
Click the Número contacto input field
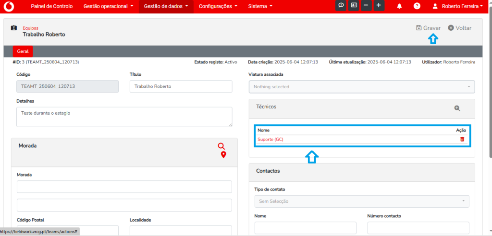pos(418,228)
